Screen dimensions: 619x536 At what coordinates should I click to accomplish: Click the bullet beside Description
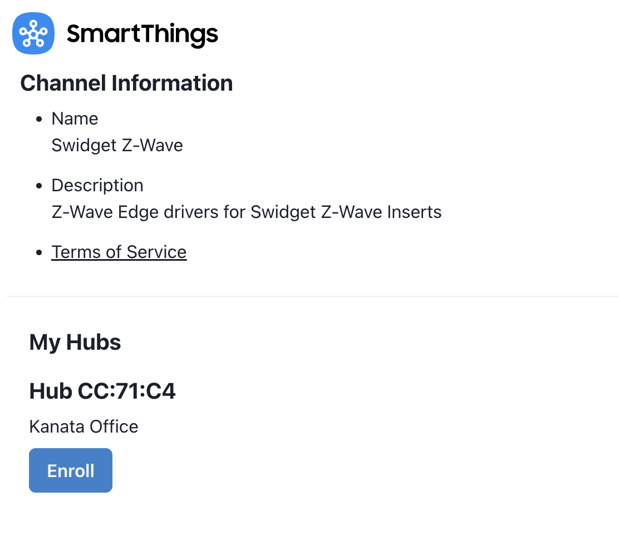pos(39,186)
